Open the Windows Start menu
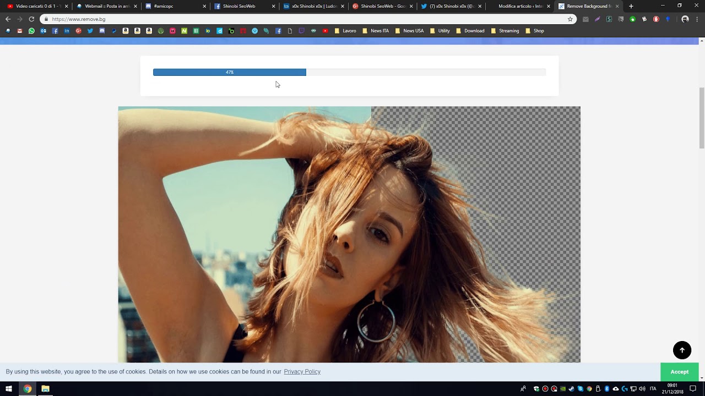Viewport: 705px width, 396px height. click(x=9, y=389)
